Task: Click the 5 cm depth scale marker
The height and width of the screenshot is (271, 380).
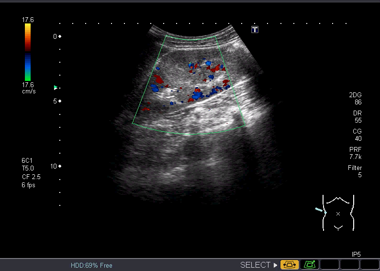Action: pyautogui.click(x=57, y=101)
